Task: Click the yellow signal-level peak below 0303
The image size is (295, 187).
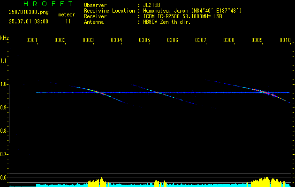Action: [x=99, y=182]
